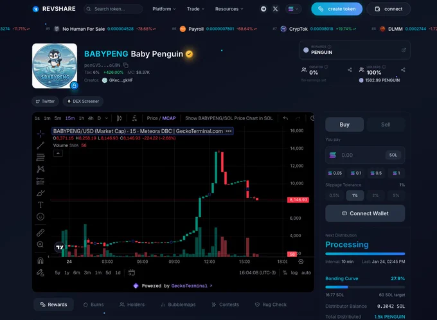Open the Bubblemaps tab

point(178,305)
